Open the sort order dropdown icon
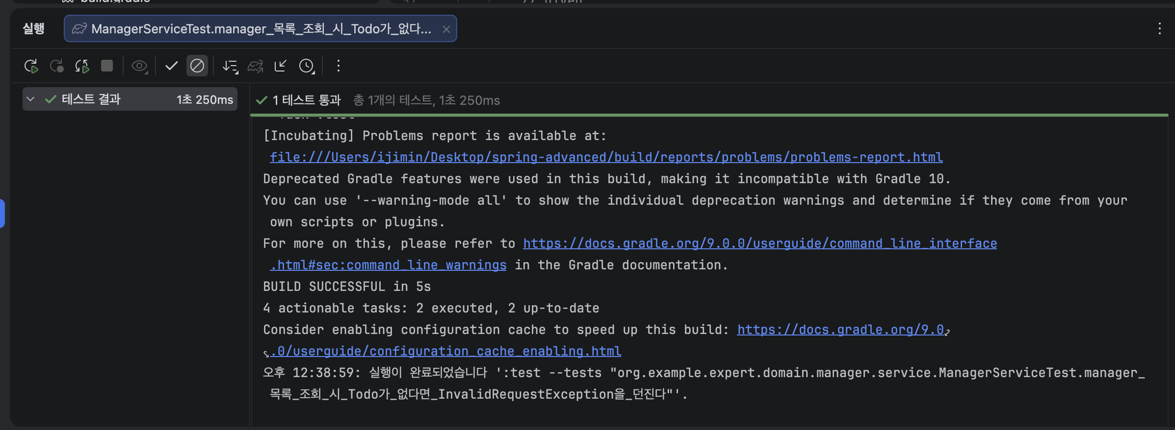 (x=230, y=66)
